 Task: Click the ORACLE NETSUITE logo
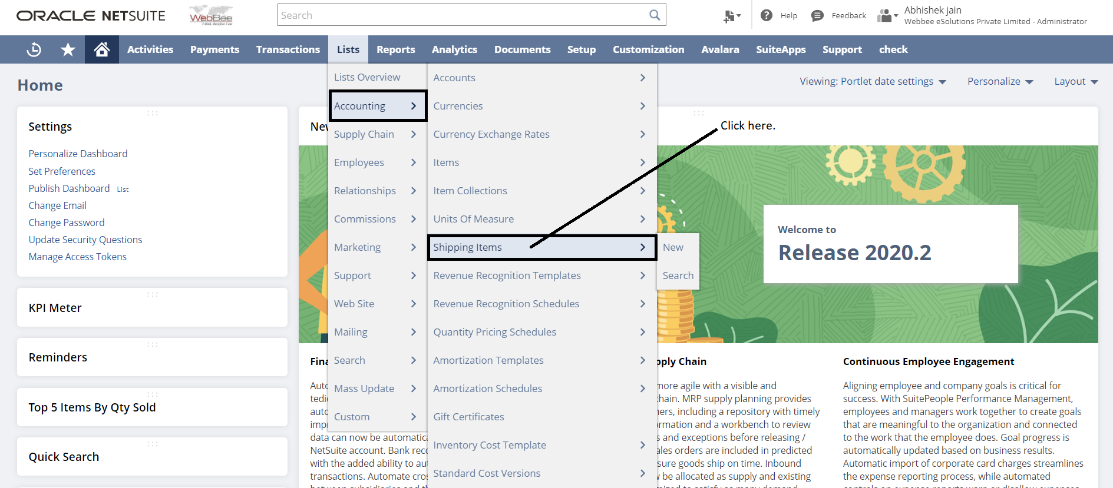[x=91, y=16]
